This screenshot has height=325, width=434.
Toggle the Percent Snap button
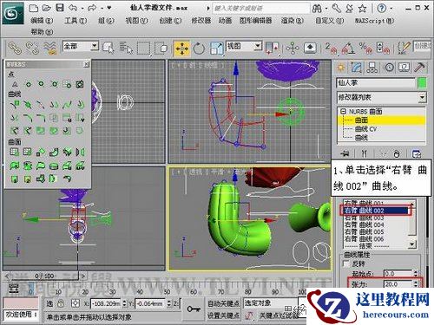click(365, 49)
